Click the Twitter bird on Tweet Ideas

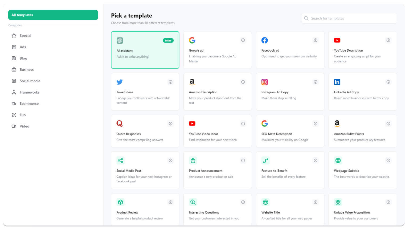[120, 82]
